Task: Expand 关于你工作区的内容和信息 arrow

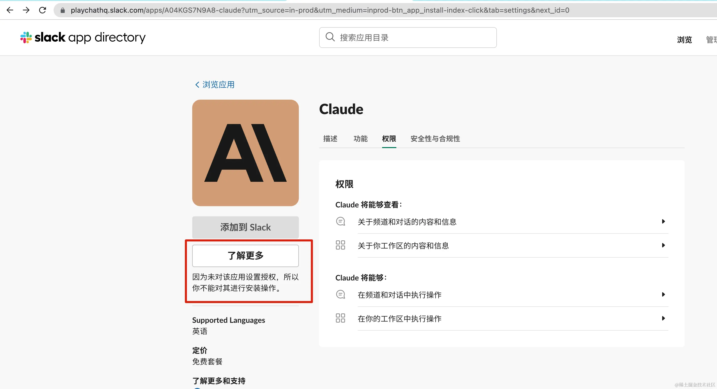Action: 663,245
